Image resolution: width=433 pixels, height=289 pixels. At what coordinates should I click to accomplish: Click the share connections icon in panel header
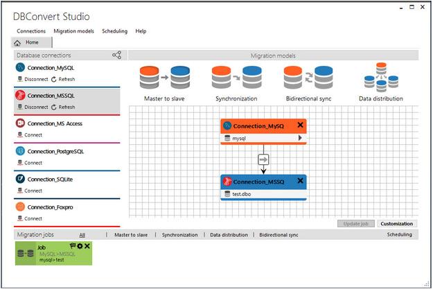click(116, 55)
